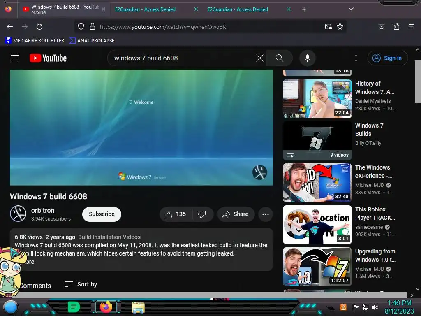Like the video with thumbs up
The width and height of the screenshot is (421, 316).
coord(175,214)
